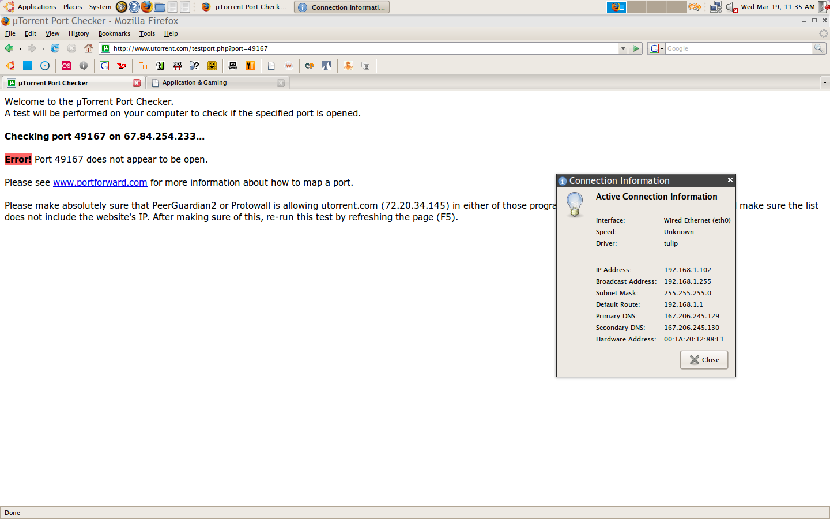Open the Edit menu
Image resolution: width=830 pixels, height=519 pixels.
point(31,33)
